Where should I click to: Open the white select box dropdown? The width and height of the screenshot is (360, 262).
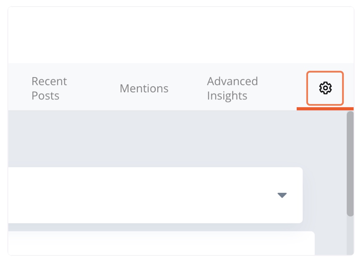click(155, 195)
